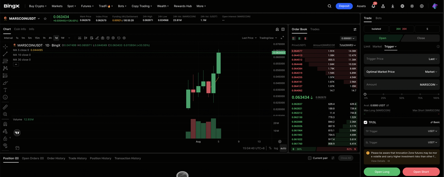Open the user profile icon
The image size is (444, 177).
pyautogui.click(x=383, y=6)
